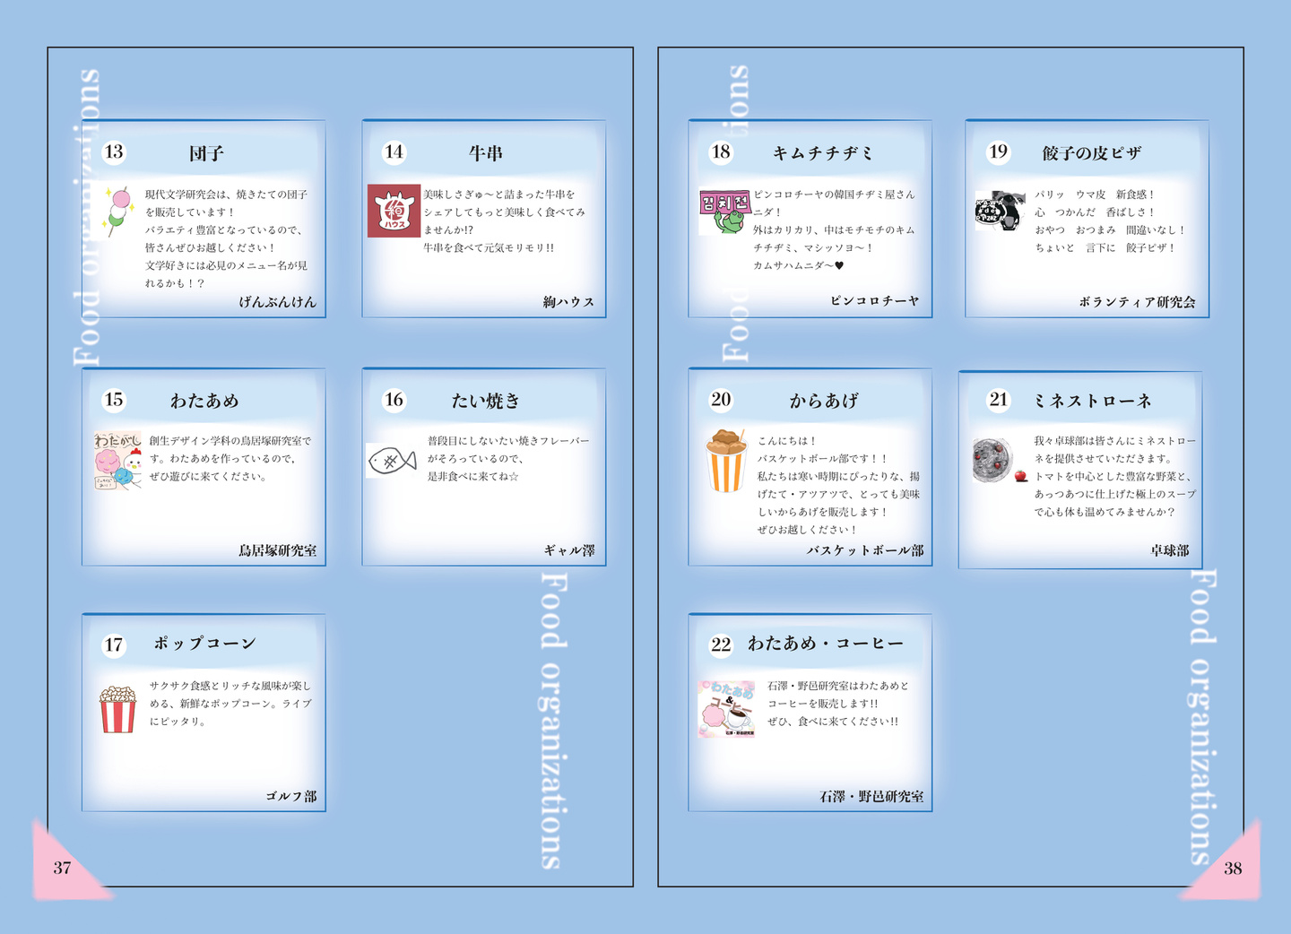The width and height of the screenshot is (1291, 934).
Task: Click page number 38
Action: click(1233, 868)
